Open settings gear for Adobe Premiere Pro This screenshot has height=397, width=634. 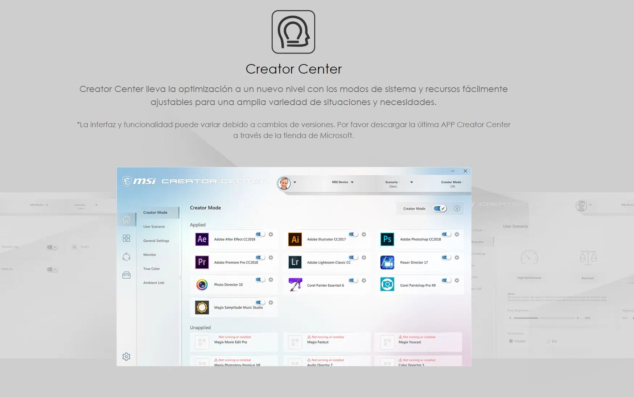271,258
